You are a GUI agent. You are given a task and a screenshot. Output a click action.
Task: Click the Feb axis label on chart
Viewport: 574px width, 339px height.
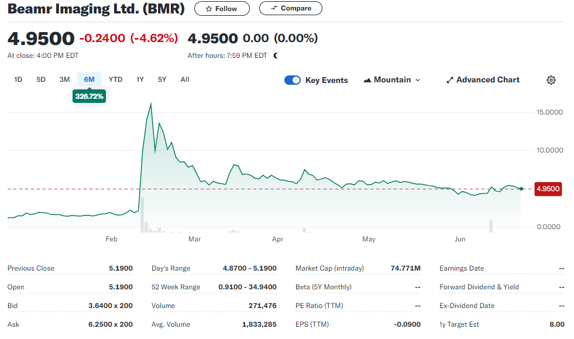click(x=111, y=239)
